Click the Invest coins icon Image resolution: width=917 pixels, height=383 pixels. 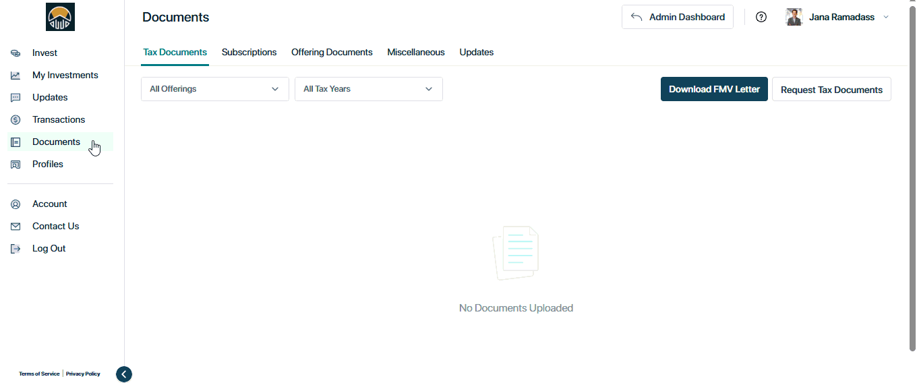(16, 53)
